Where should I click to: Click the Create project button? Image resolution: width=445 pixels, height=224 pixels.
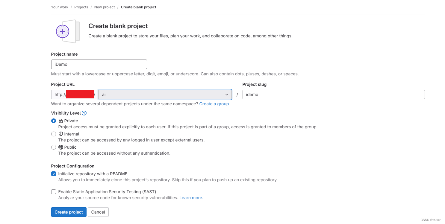(x=69, y=212)
